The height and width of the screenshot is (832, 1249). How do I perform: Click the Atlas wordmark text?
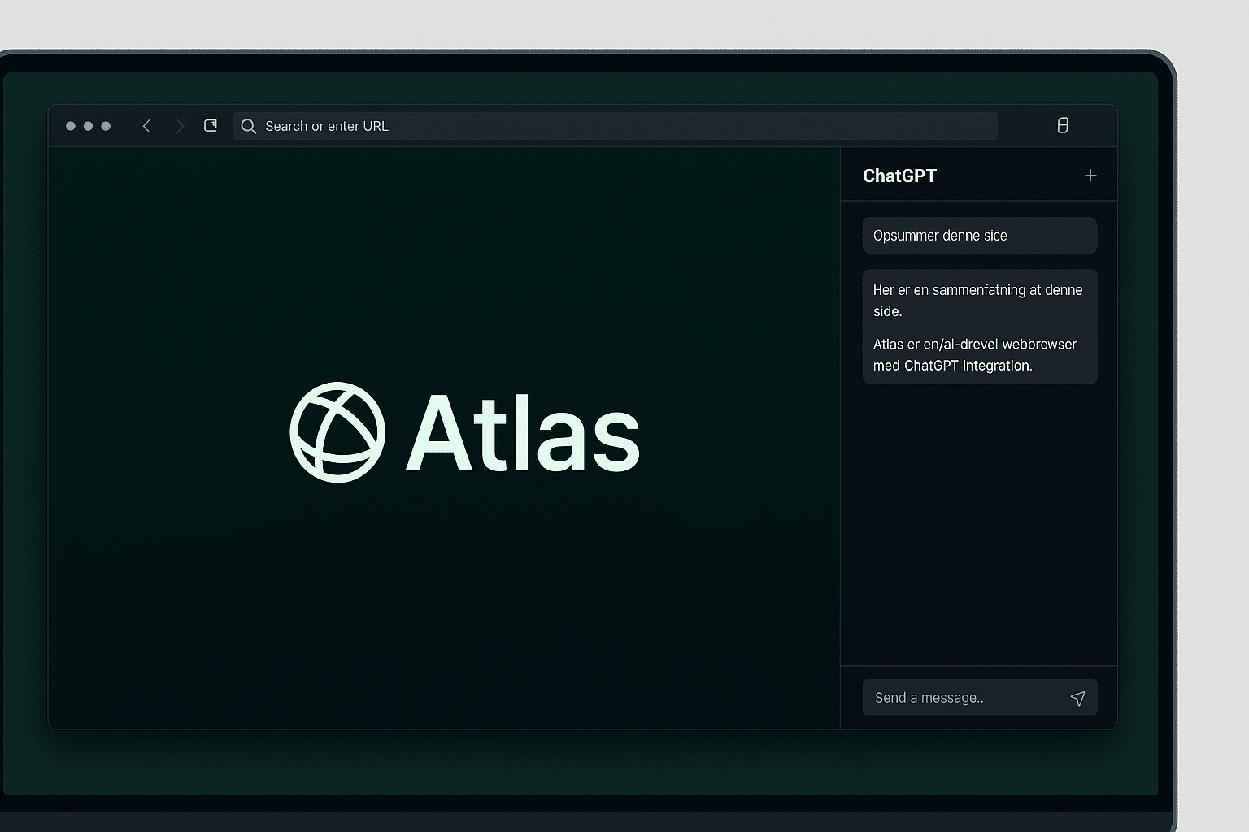pos(521,433)
